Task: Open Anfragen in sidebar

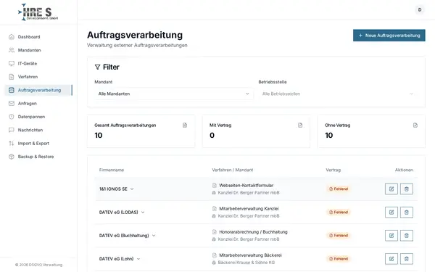Action: (38, 103)
